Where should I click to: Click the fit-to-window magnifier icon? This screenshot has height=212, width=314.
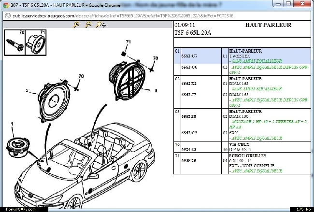pyautogui.click(x=100, y=25)
